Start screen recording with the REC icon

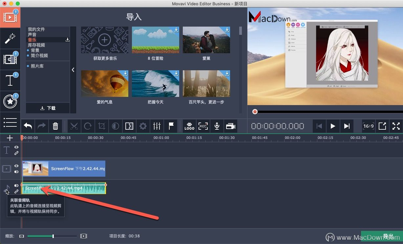click(203, 126)
